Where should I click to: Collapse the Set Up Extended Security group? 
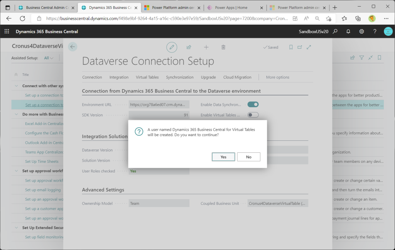pyautogui.click(x=16, y=228)
